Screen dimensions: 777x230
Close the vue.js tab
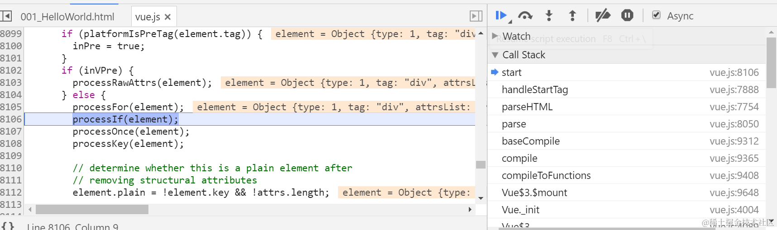[167, 17]
